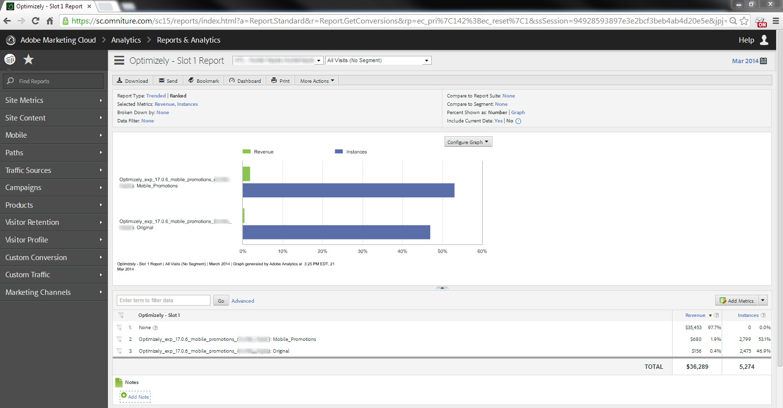This screenshot has height=408, width=783.
Task: Click the Add Metrics button
Action: point(737,300)
